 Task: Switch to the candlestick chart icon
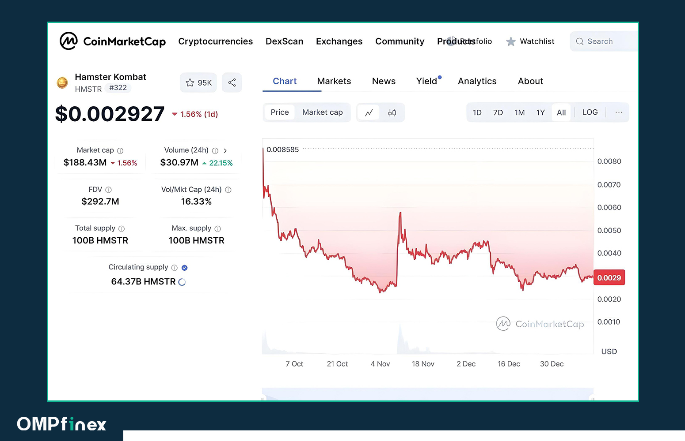click(392, 113)
